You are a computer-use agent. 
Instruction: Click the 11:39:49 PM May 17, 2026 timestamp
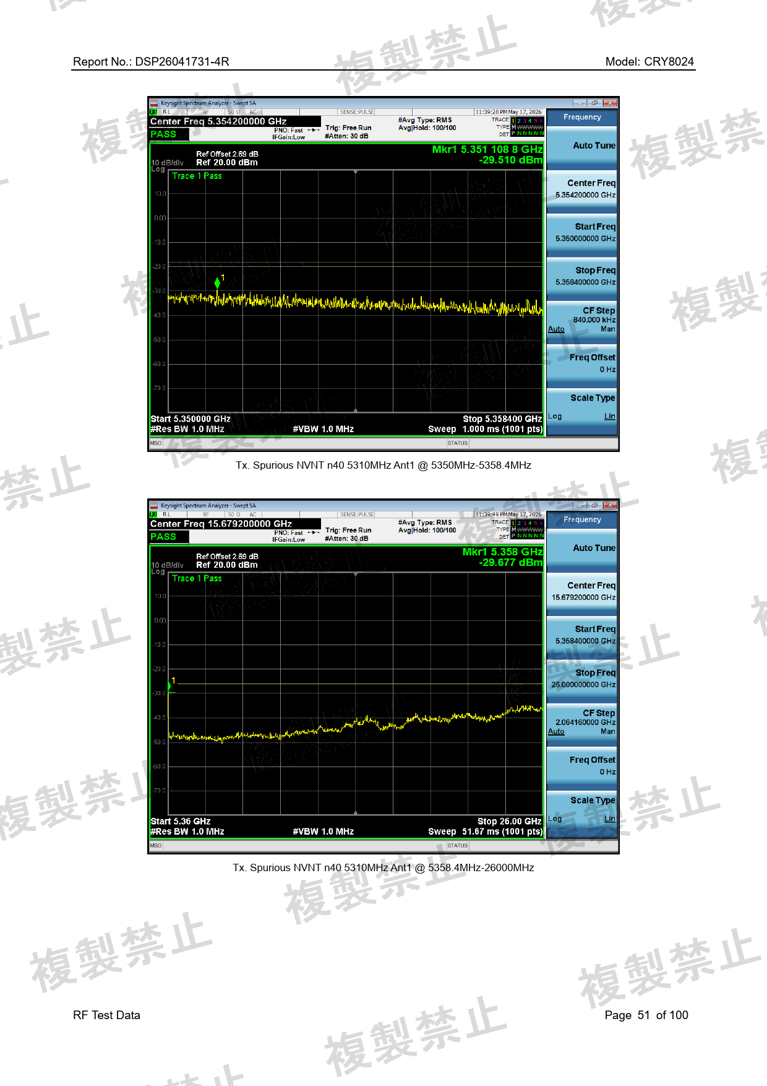point(508,515)
